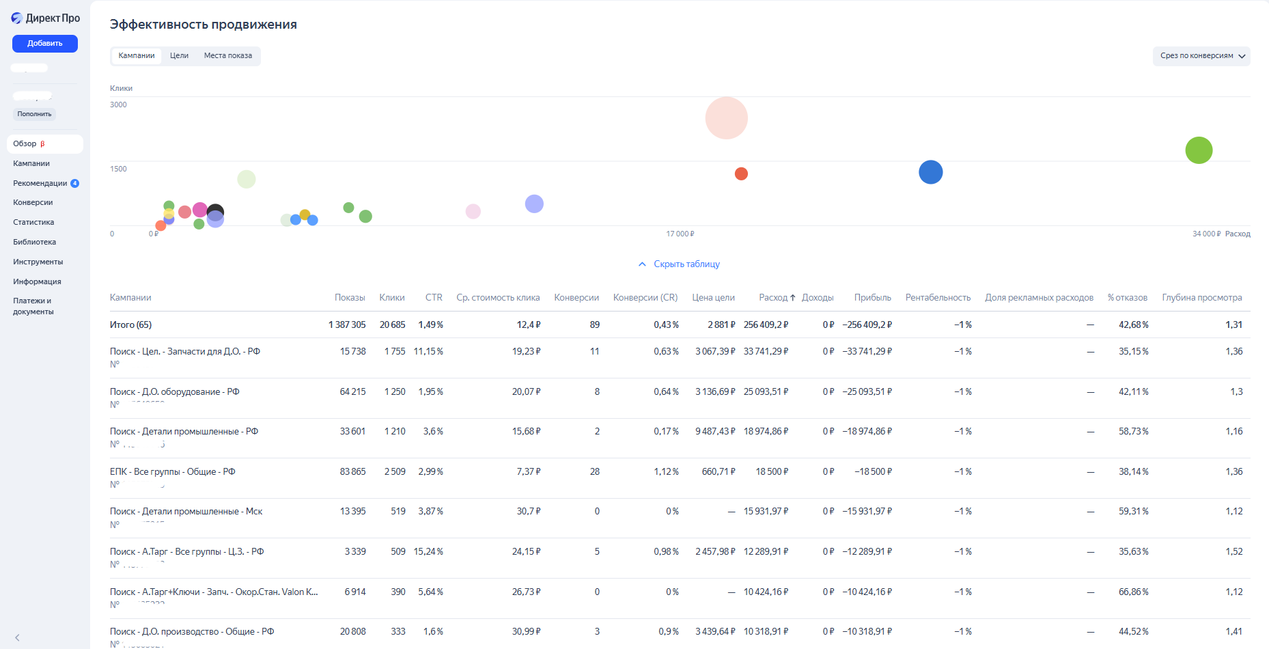The image size is (1269, 649).
Task: Click the Добавить button
Action: point(45,43)
